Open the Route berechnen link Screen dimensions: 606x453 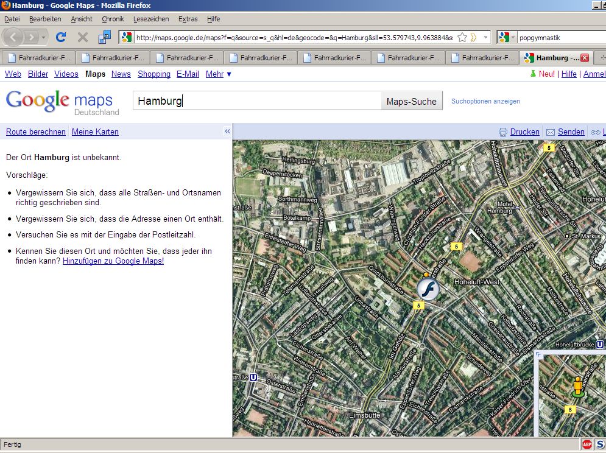36,132
